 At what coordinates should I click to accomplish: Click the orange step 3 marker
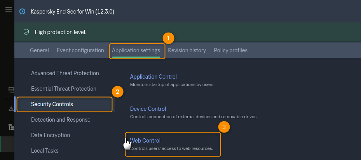(x=223, y=126)
